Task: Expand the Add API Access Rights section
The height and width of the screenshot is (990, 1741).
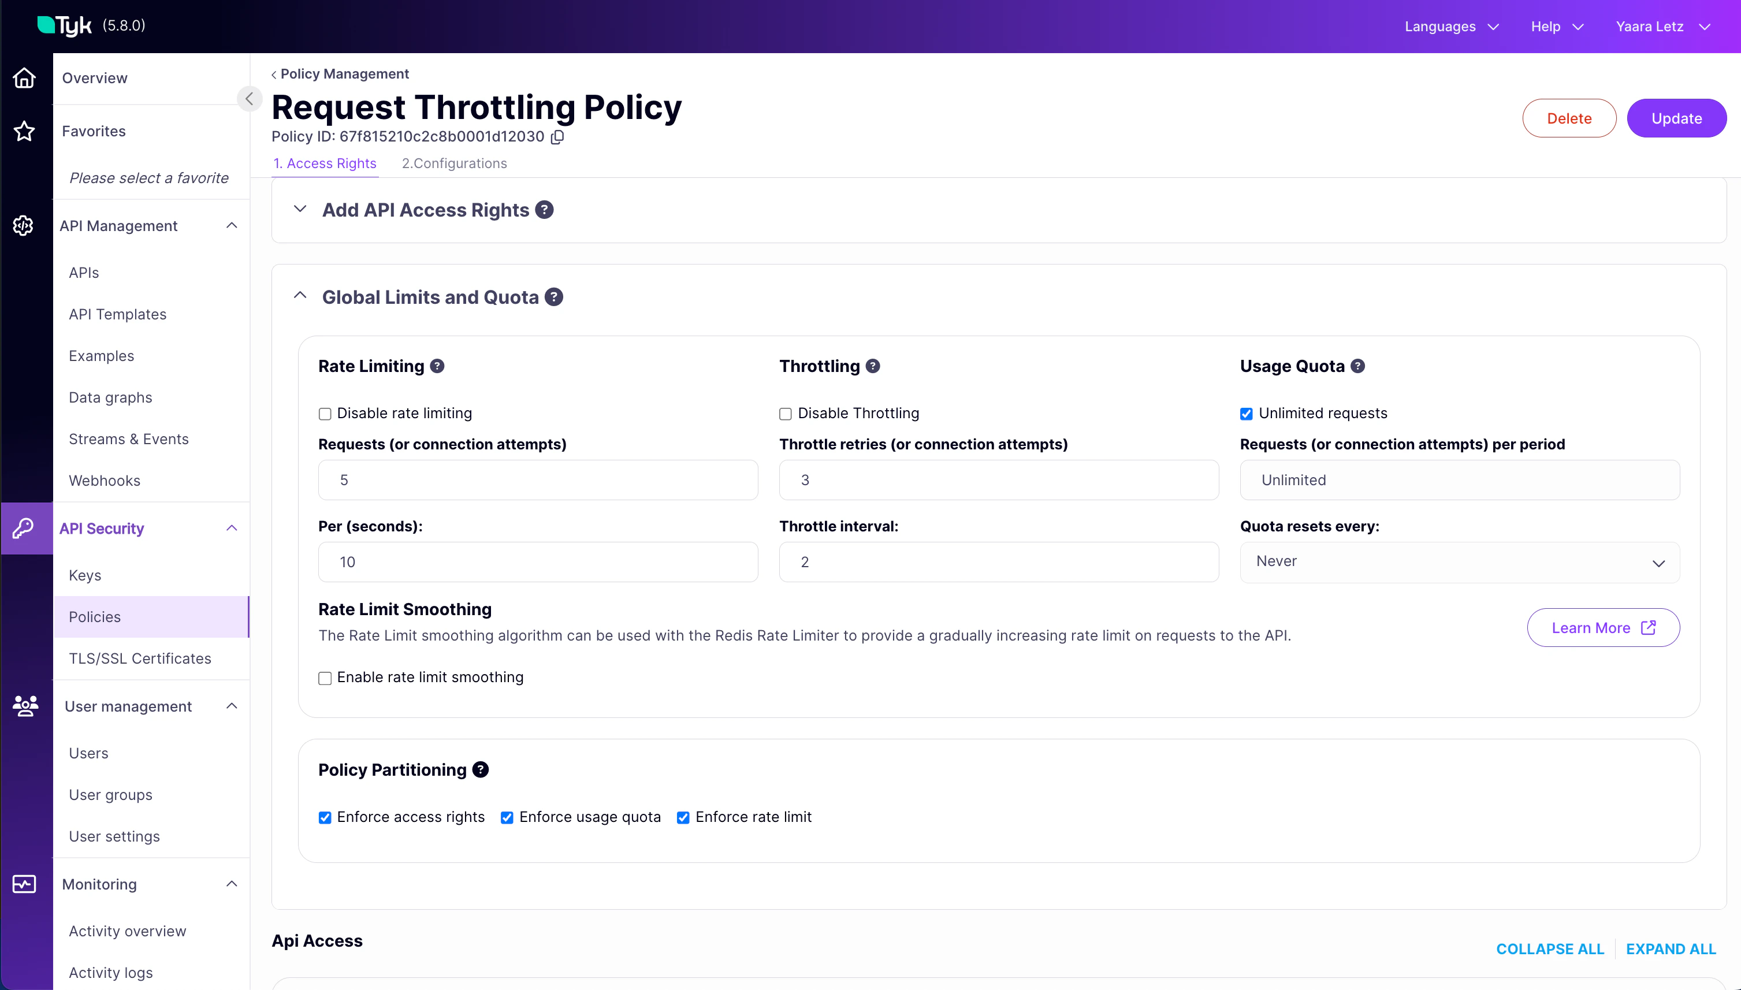Action: (299, 210)
